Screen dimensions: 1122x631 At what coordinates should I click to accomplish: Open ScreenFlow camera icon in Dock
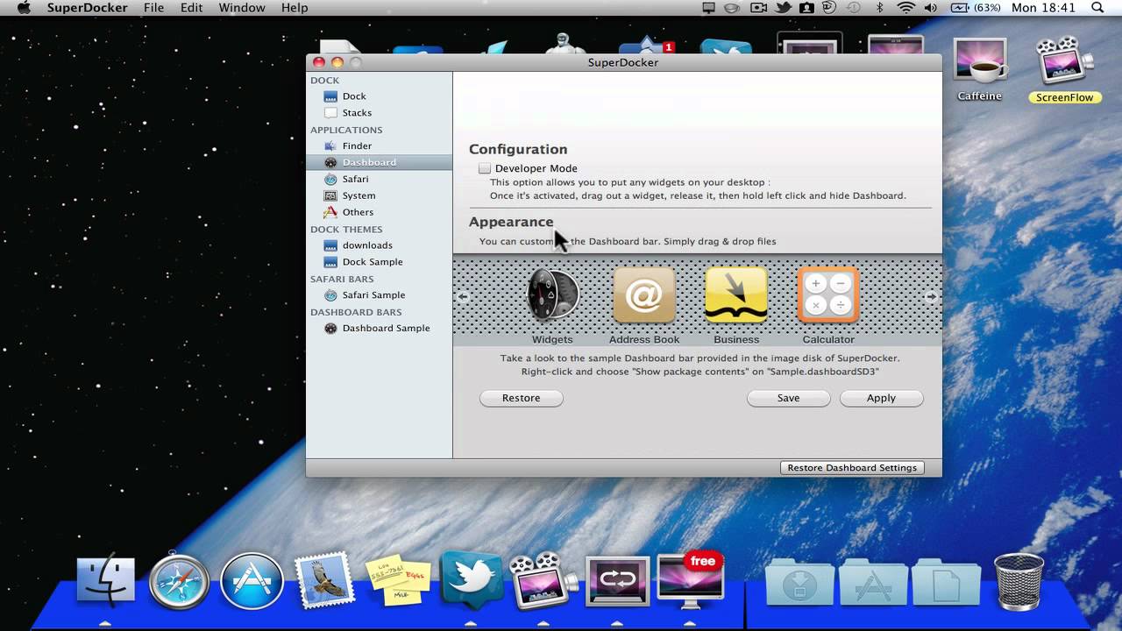point(543,581)
